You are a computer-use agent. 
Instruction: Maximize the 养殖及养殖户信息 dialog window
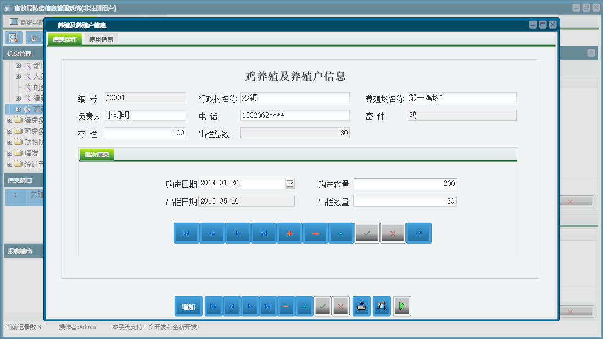pyautogui.click(x=543, y=25)
